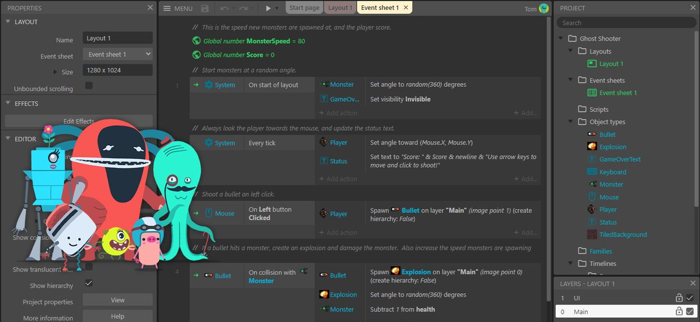Uncheck the Show hierarchy checkbox
Viewport: 700px width, 322px height.
[x=89, y=283]
